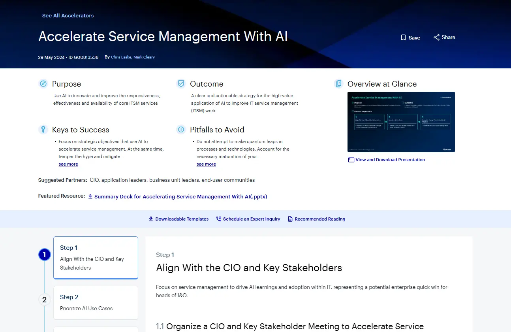
Task: Open See All Accelerators navigation link
Action: click(68, 15)
